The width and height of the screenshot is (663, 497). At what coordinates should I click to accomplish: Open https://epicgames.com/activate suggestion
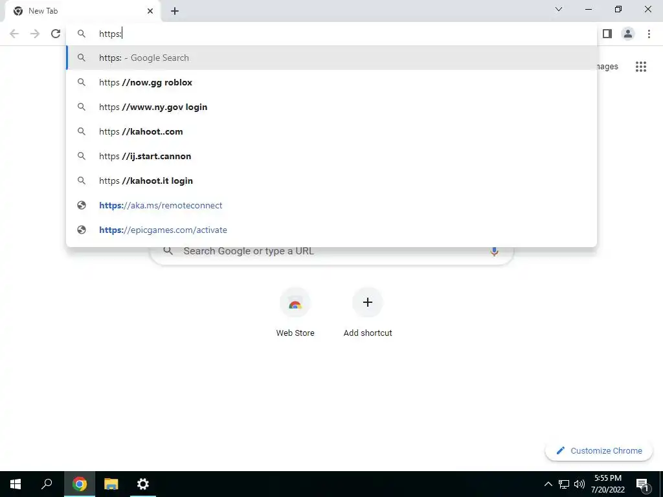tap(331, 230)
